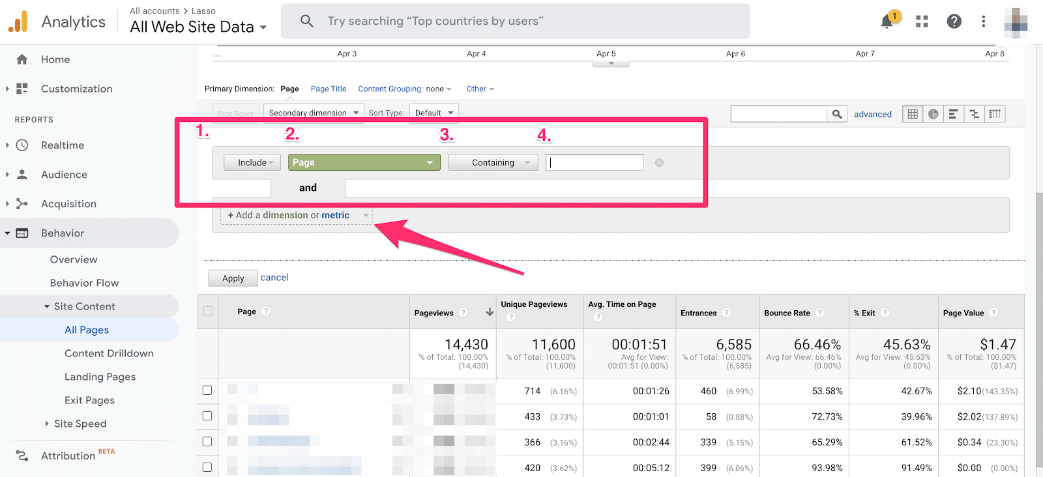Click the Customization dashboard icon
This screenshot has height=477, width=1043.
tap(22, 89)
